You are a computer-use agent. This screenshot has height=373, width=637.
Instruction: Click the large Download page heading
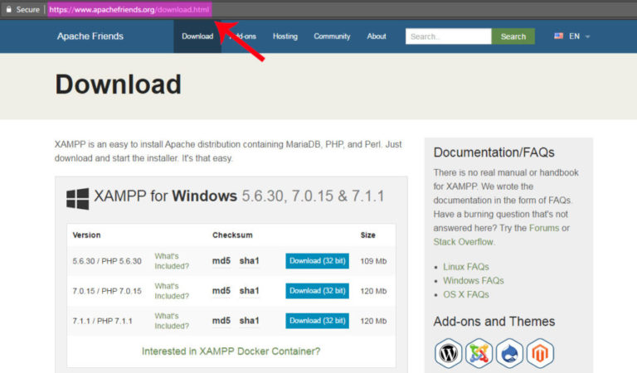coord(119,85)
